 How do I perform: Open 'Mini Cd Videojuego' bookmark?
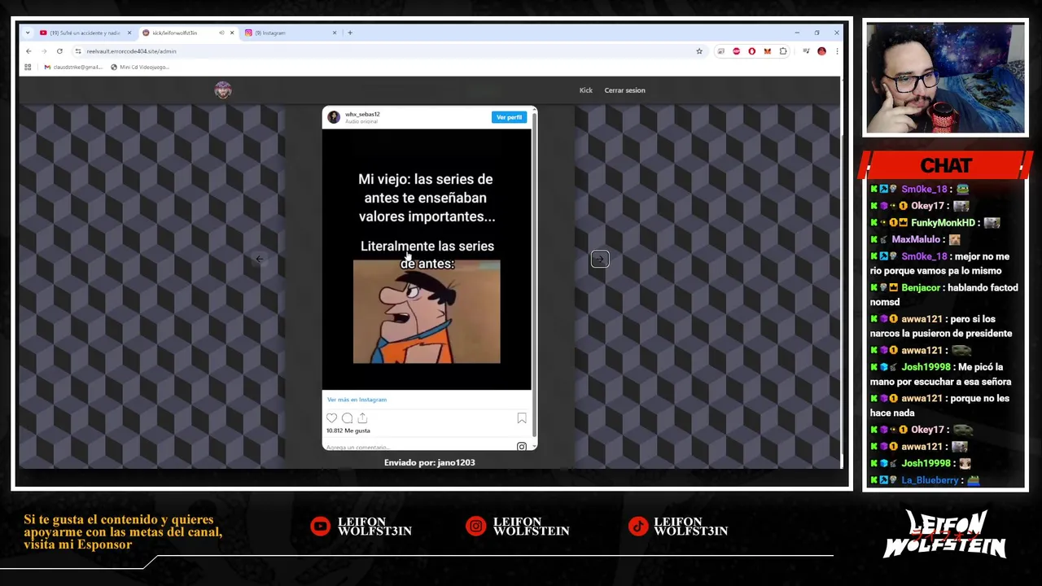coord(139,67)
